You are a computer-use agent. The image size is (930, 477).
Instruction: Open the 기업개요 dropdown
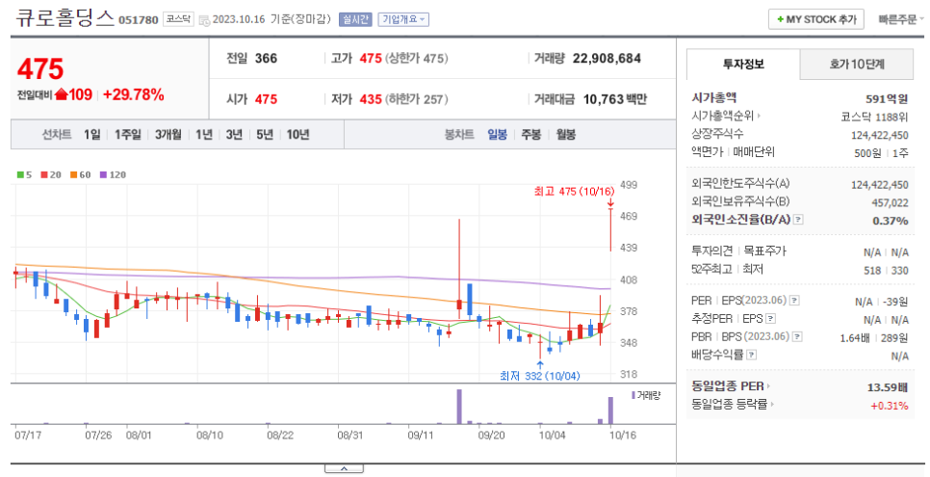(x=403, y=19)
